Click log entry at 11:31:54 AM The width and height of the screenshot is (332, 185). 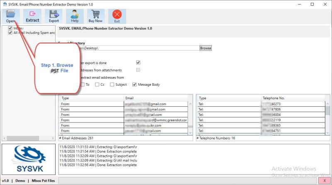pos(98,151)
